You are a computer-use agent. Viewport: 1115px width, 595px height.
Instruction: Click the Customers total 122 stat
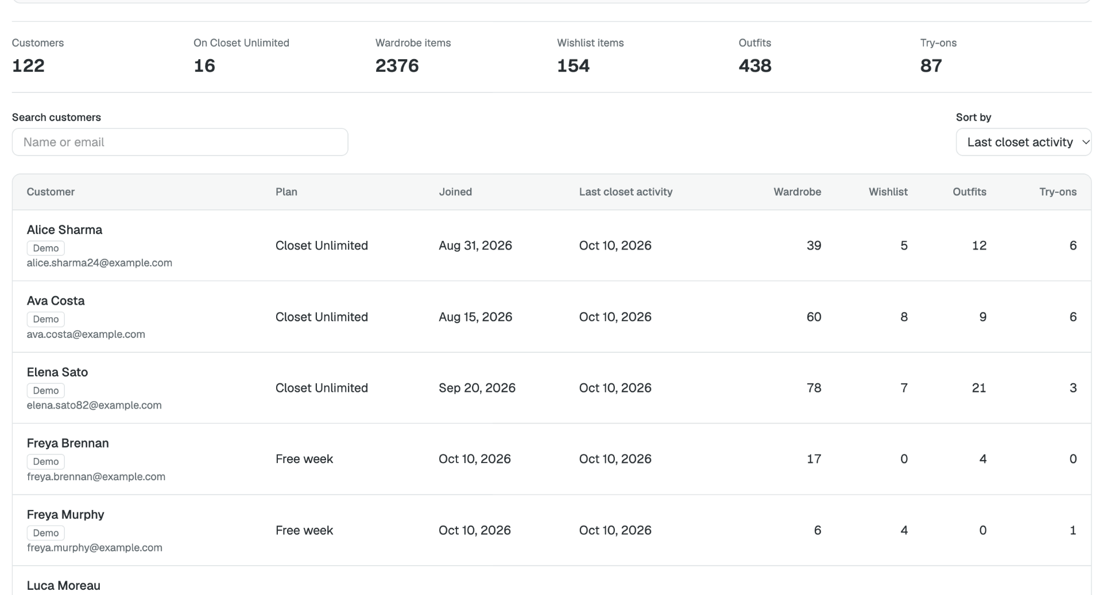[38, 57]
